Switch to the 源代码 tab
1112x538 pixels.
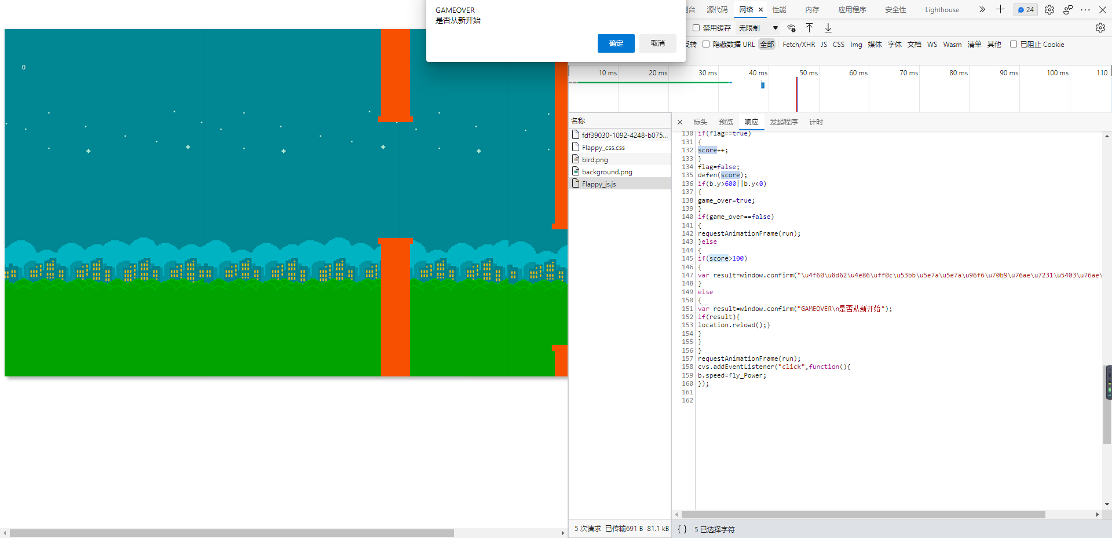tap(717, 10)
